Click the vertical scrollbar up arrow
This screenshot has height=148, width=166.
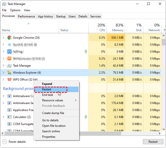pyautogui.click(x=164, y=35)
